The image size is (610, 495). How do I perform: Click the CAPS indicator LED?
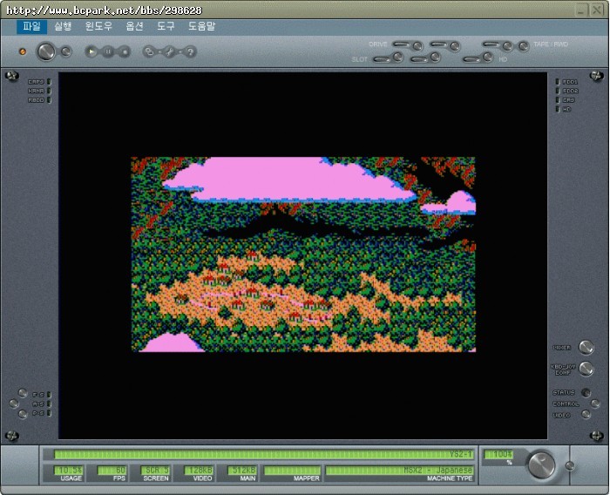tap(49, 82)
